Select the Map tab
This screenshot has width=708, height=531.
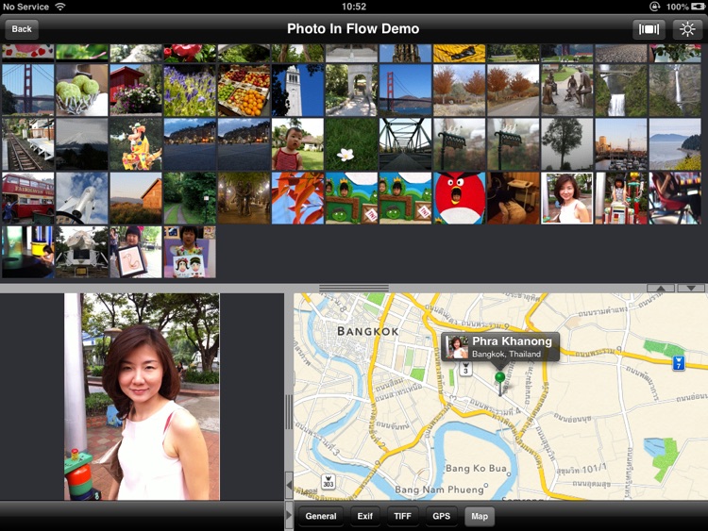pos(480,516)
